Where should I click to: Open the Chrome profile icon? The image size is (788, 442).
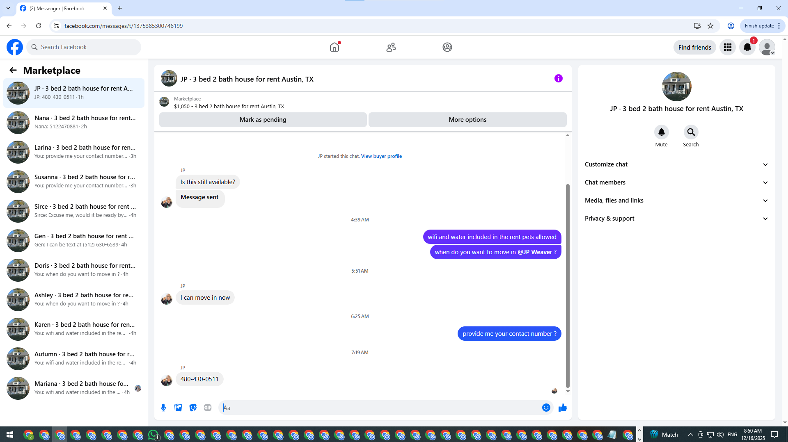pyautogui.click(x=731, y=26)
